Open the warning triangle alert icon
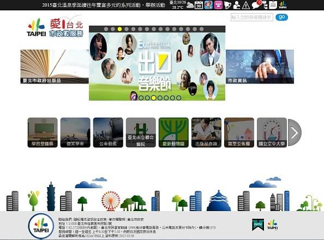The image size is (324, 240). (x=246, y=5)
